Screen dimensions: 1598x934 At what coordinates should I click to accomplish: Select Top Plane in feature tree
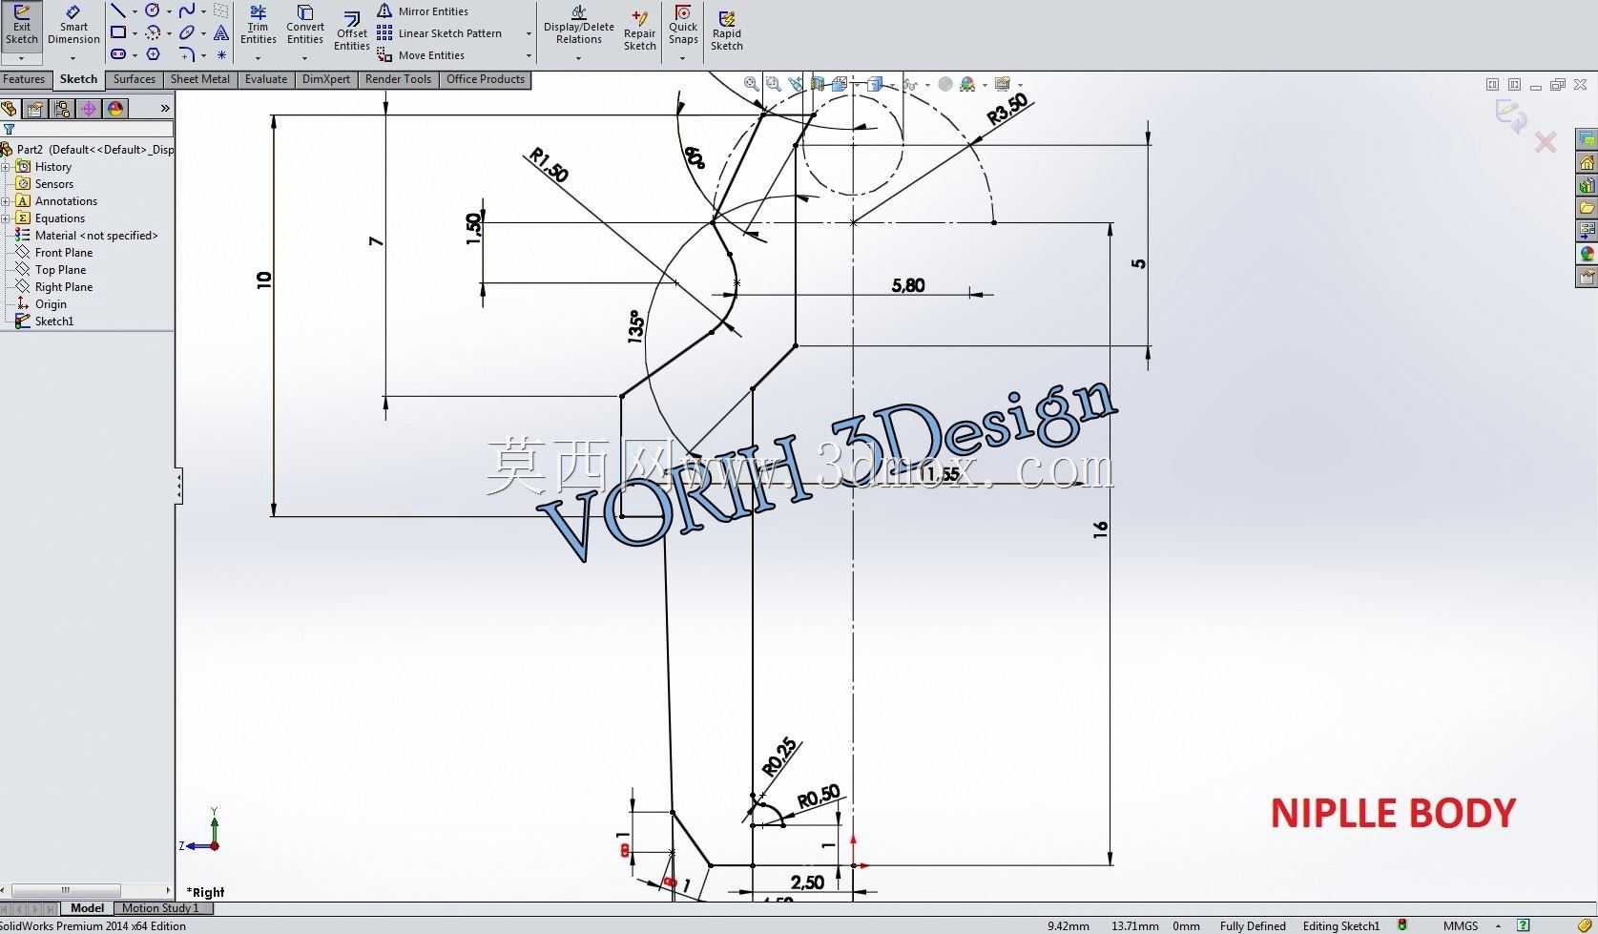52,270
